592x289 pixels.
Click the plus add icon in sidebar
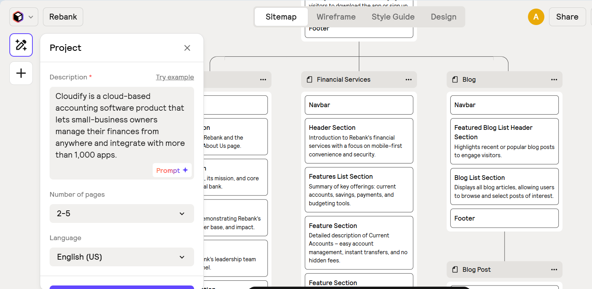[21, 73]
